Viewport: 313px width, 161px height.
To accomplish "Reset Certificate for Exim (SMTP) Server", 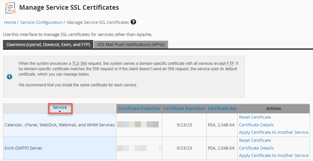I will point(255,140).
